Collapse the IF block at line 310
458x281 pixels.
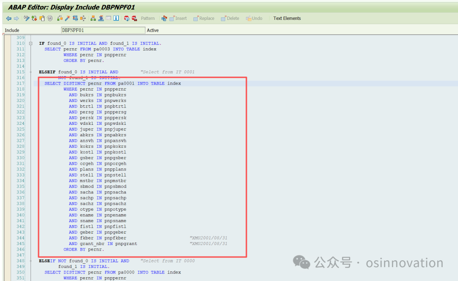click(31, 44)
